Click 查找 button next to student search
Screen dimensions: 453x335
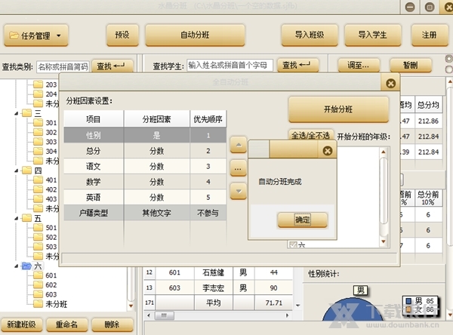click(297, 66)
